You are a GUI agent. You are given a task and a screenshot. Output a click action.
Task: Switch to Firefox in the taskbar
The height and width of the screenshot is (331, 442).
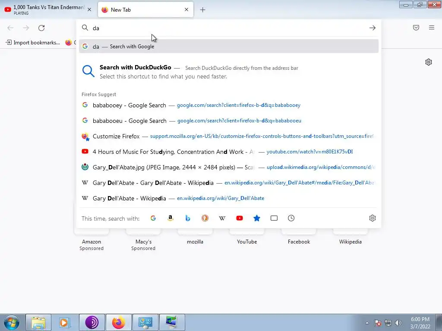tap(118, 322)
